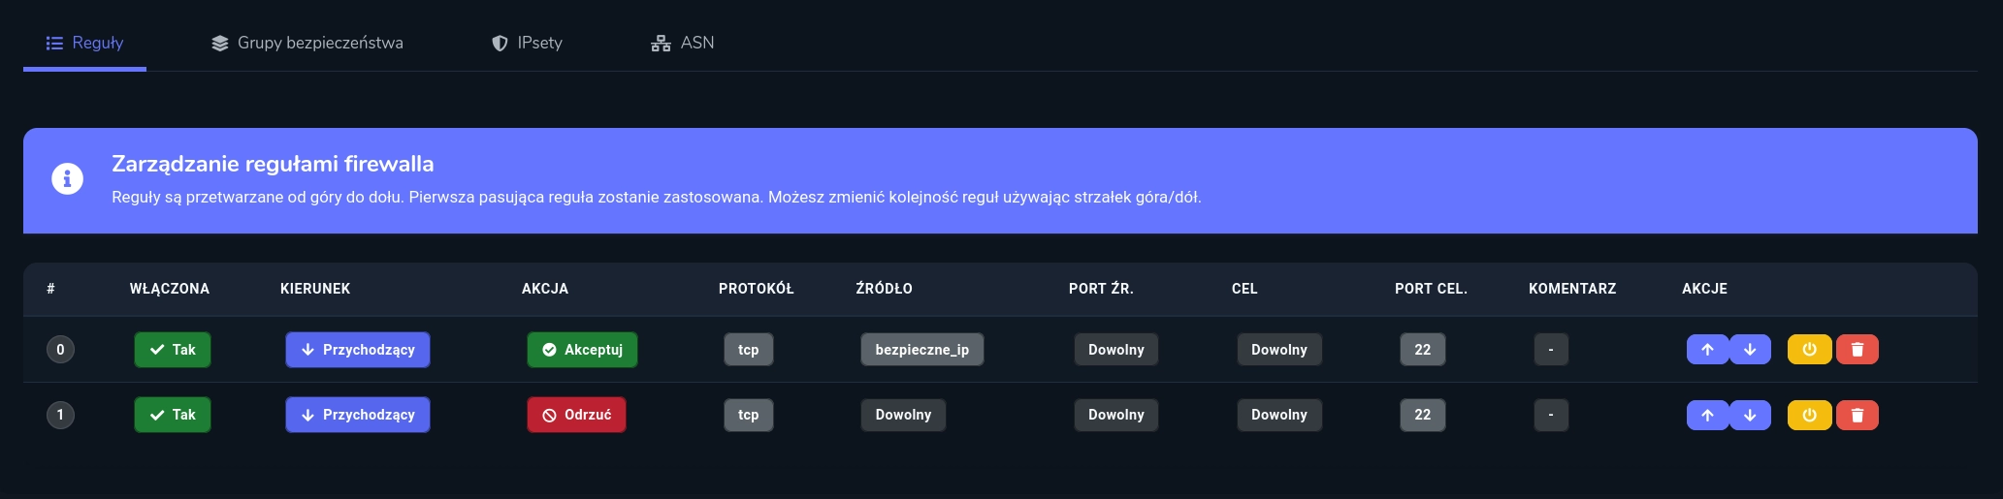Move rule 0 up with the arrow

(1707, 350)
